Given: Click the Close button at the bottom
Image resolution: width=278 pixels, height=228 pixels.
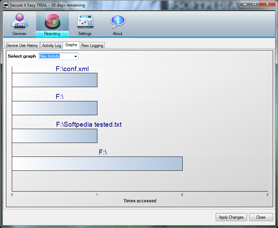Looking at the screenshot, I should [x=261, y=217].
